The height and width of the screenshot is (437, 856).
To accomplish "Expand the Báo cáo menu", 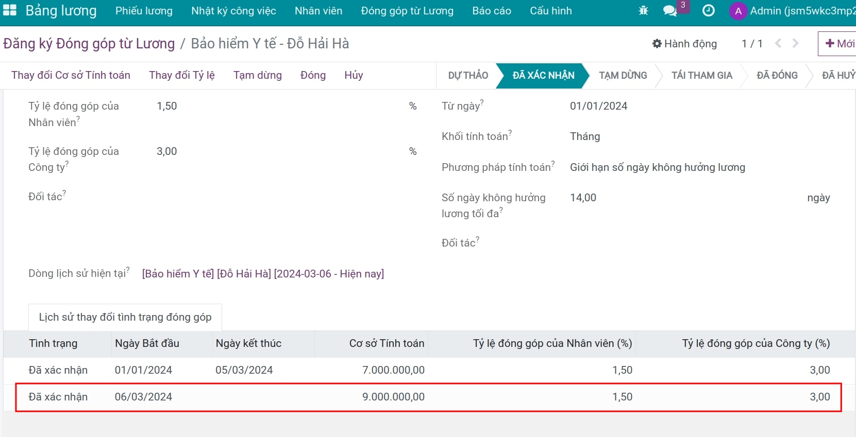I will [491, 11].
